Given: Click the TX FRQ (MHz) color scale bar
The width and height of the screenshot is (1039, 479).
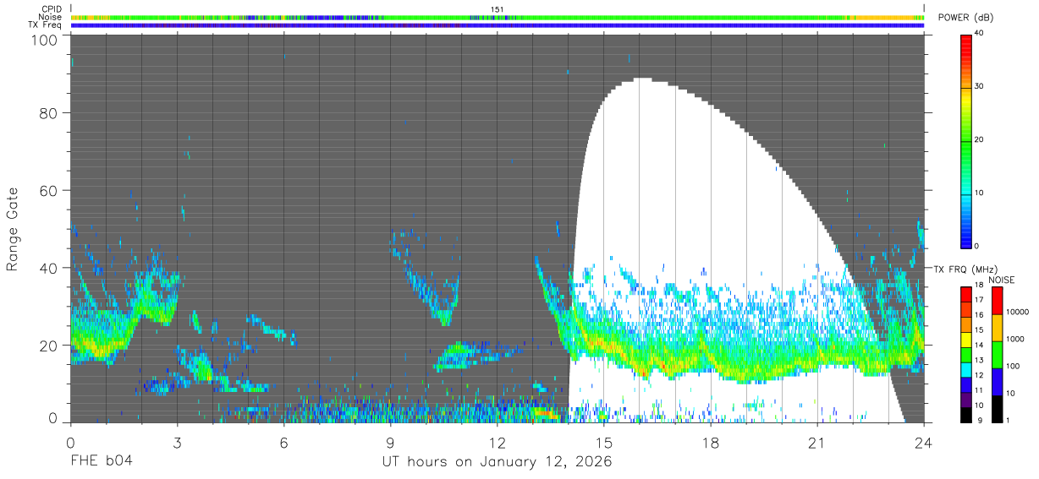Looking at the screenshot, I should (965, 354).
